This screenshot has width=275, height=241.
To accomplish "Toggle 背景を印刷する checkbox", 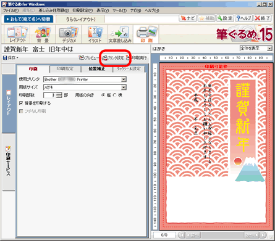I will pyautogui.click(x=21, y=103).
